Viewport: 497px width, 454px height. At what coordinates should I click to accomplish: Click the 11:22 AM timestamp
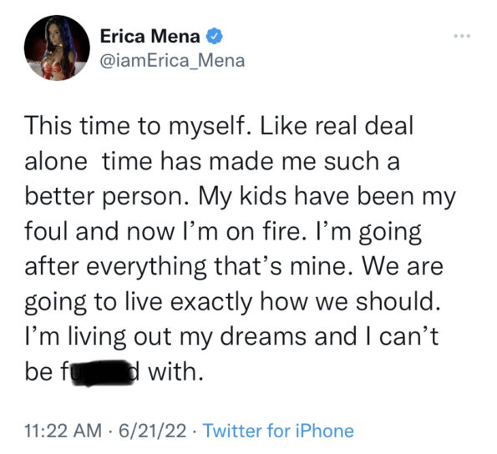pyautogui.click(x=63, y=431)
